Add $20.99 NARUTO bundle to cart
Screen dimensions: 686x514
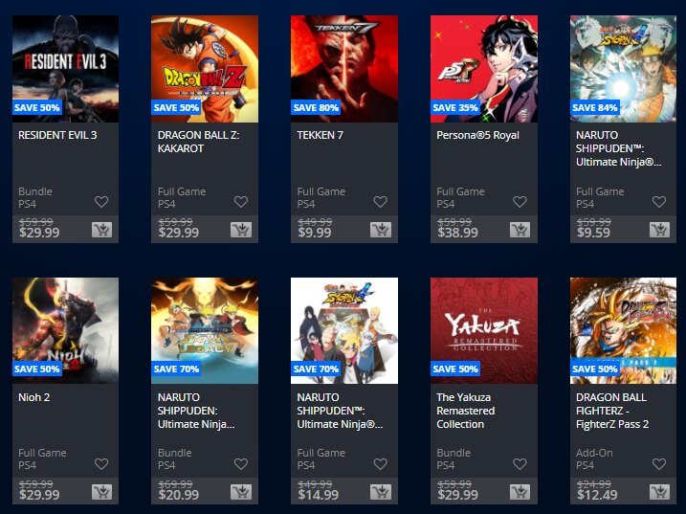pyautogui.click(x=241, y=492)
